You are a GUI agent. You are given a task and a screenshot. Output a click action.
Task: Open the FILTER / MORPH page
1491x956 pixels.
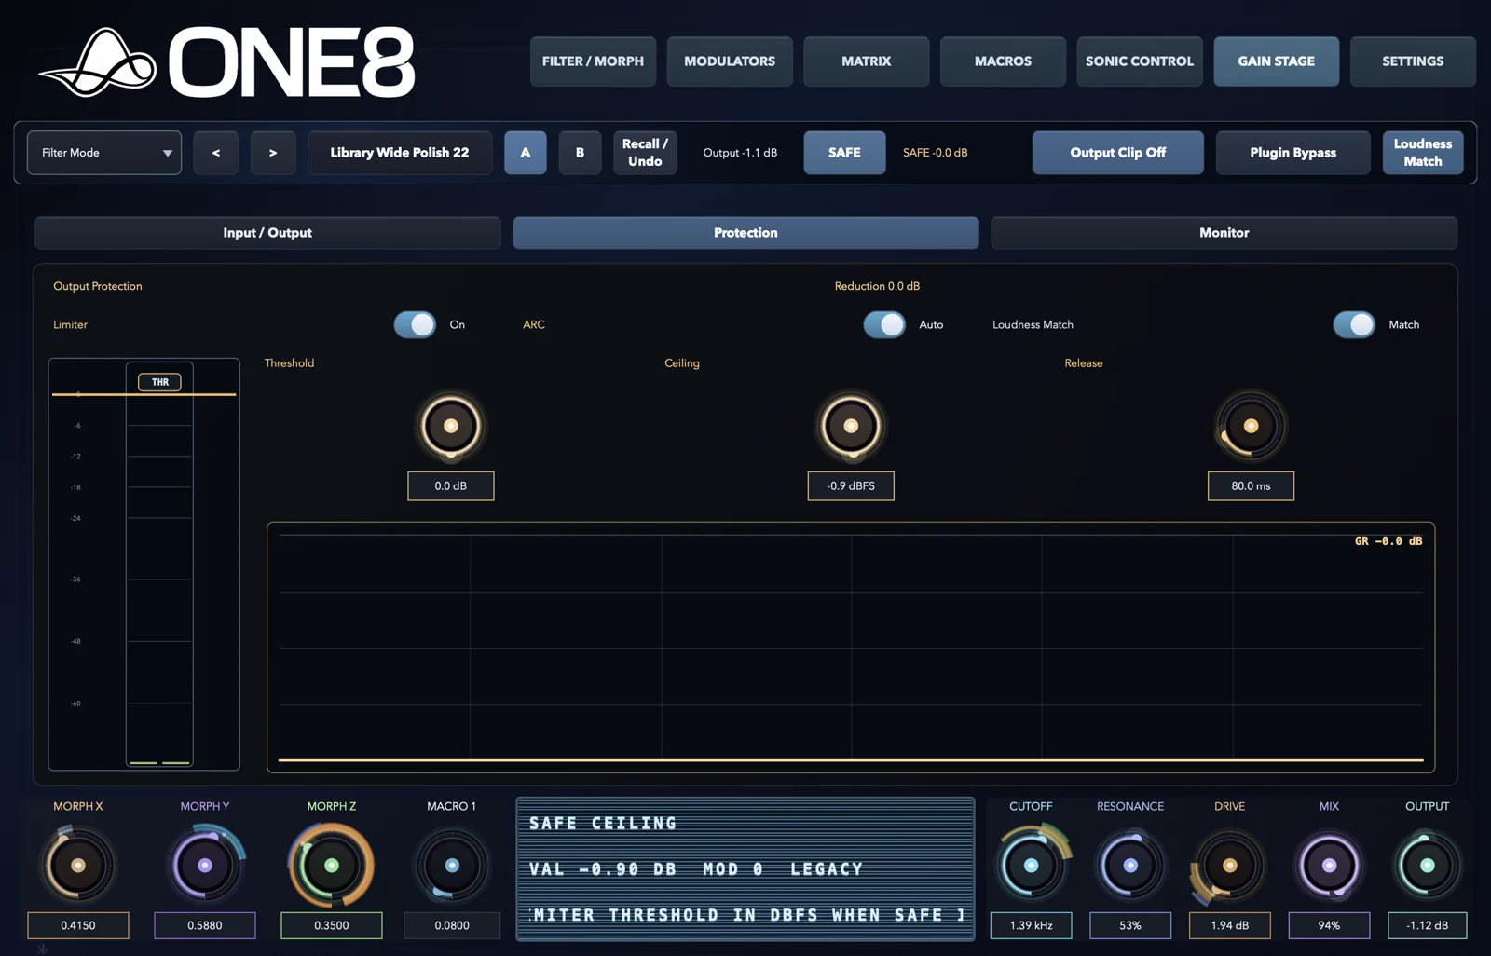tap(593, 61)
